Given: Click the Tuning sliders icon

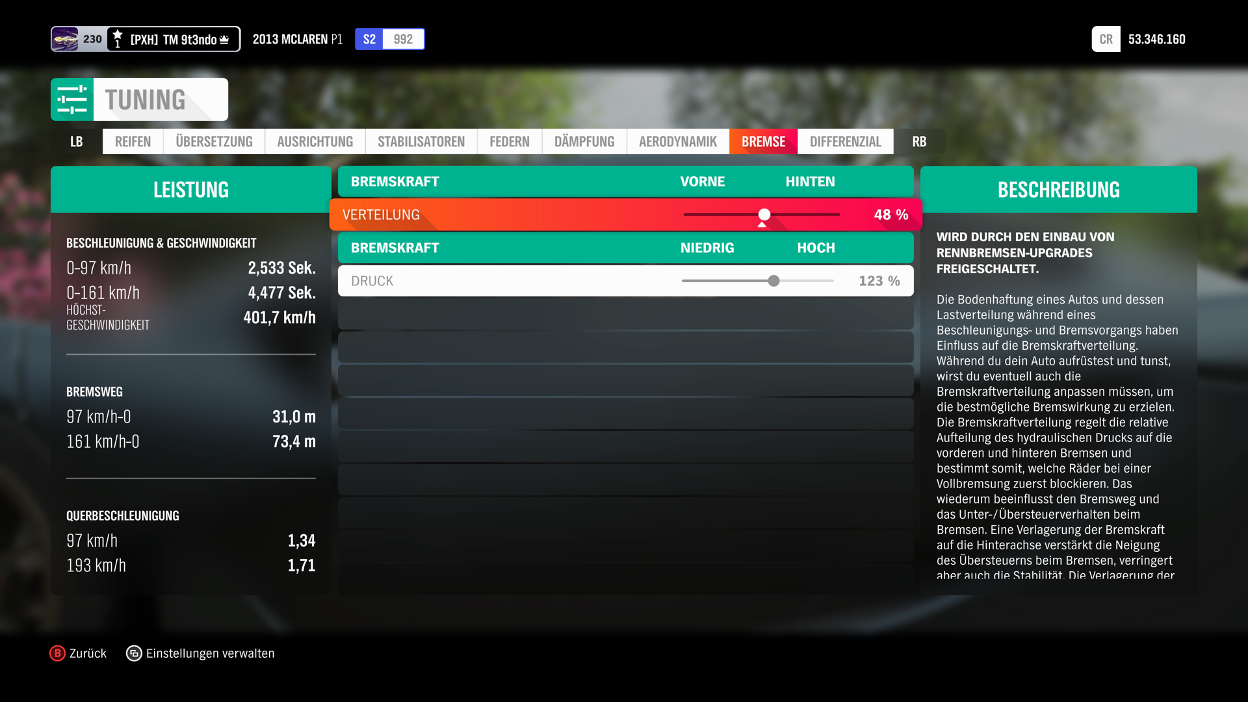Looking at the screenshot, I should [72, 99].
